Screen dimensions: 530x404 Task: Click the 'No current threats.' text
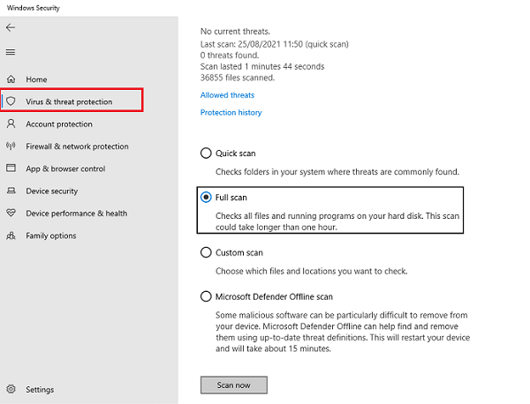[235, 32]
